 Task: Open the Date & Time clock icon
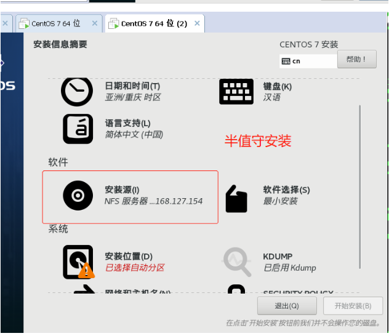77,91
